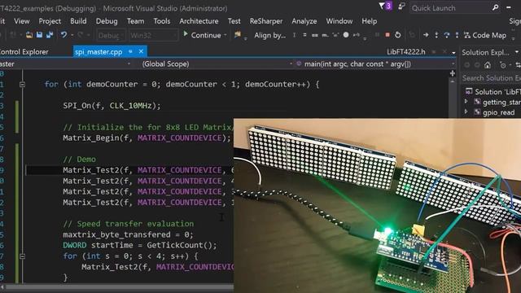Click the SPI_On(f, CLK_10MHz) code line

[x=112, y=106]
